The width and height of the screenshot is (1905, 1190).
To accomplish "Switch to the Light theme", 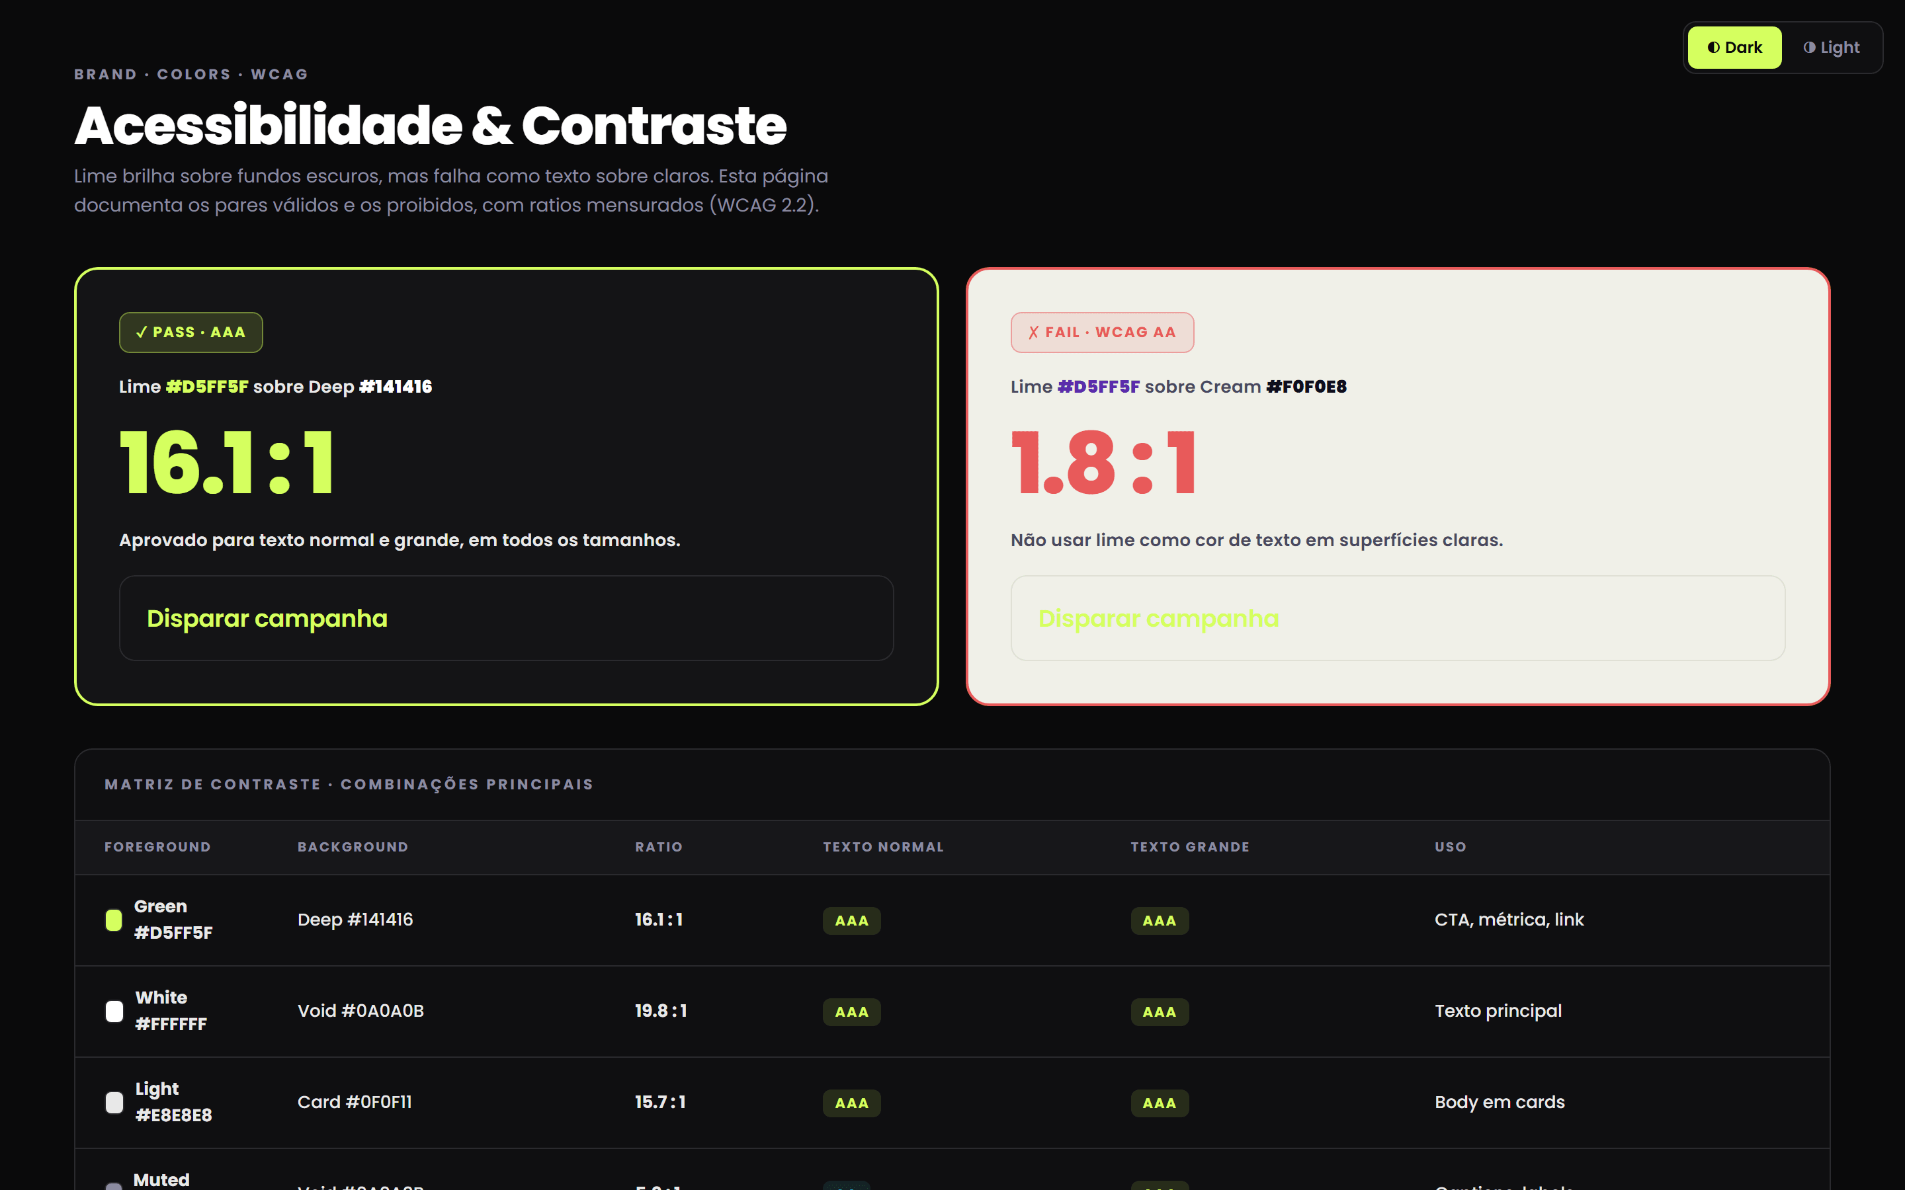I will coord(1831,47).
